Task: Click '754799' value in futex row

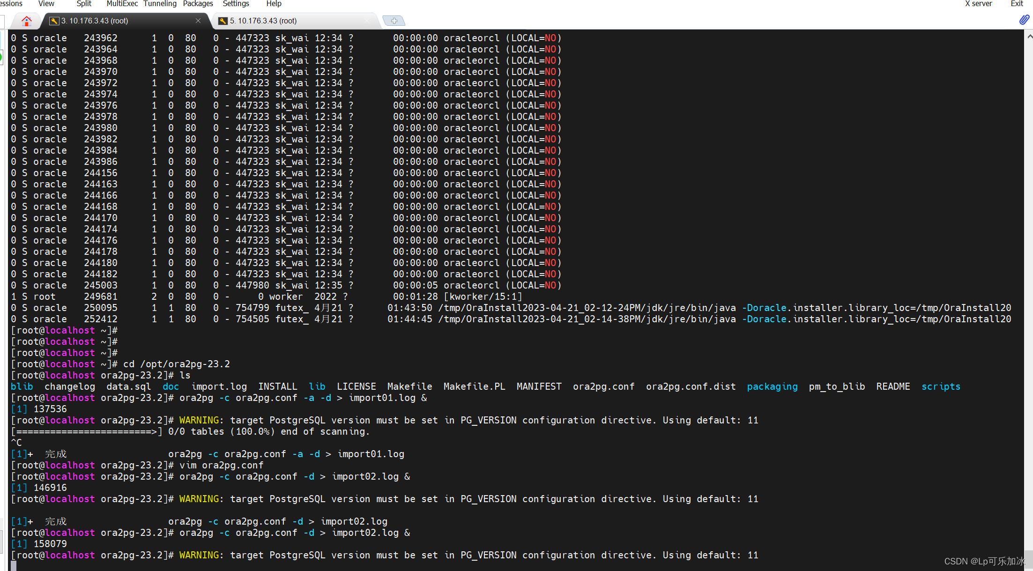Action: (x=253, y=308)
